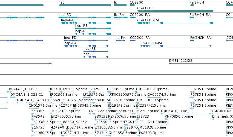Select EST RE53076.5prime

pos(109,119)
